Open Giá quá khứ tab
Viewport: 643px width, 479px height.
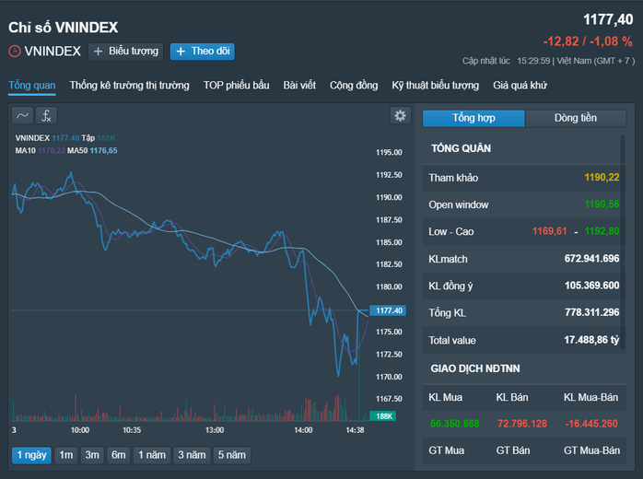pyautogui.click(x=520, y=86)
